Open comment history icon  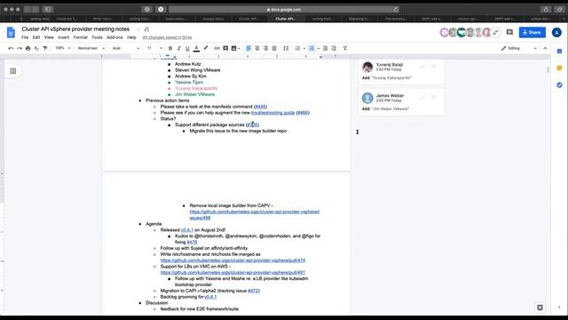click(509, 32)
